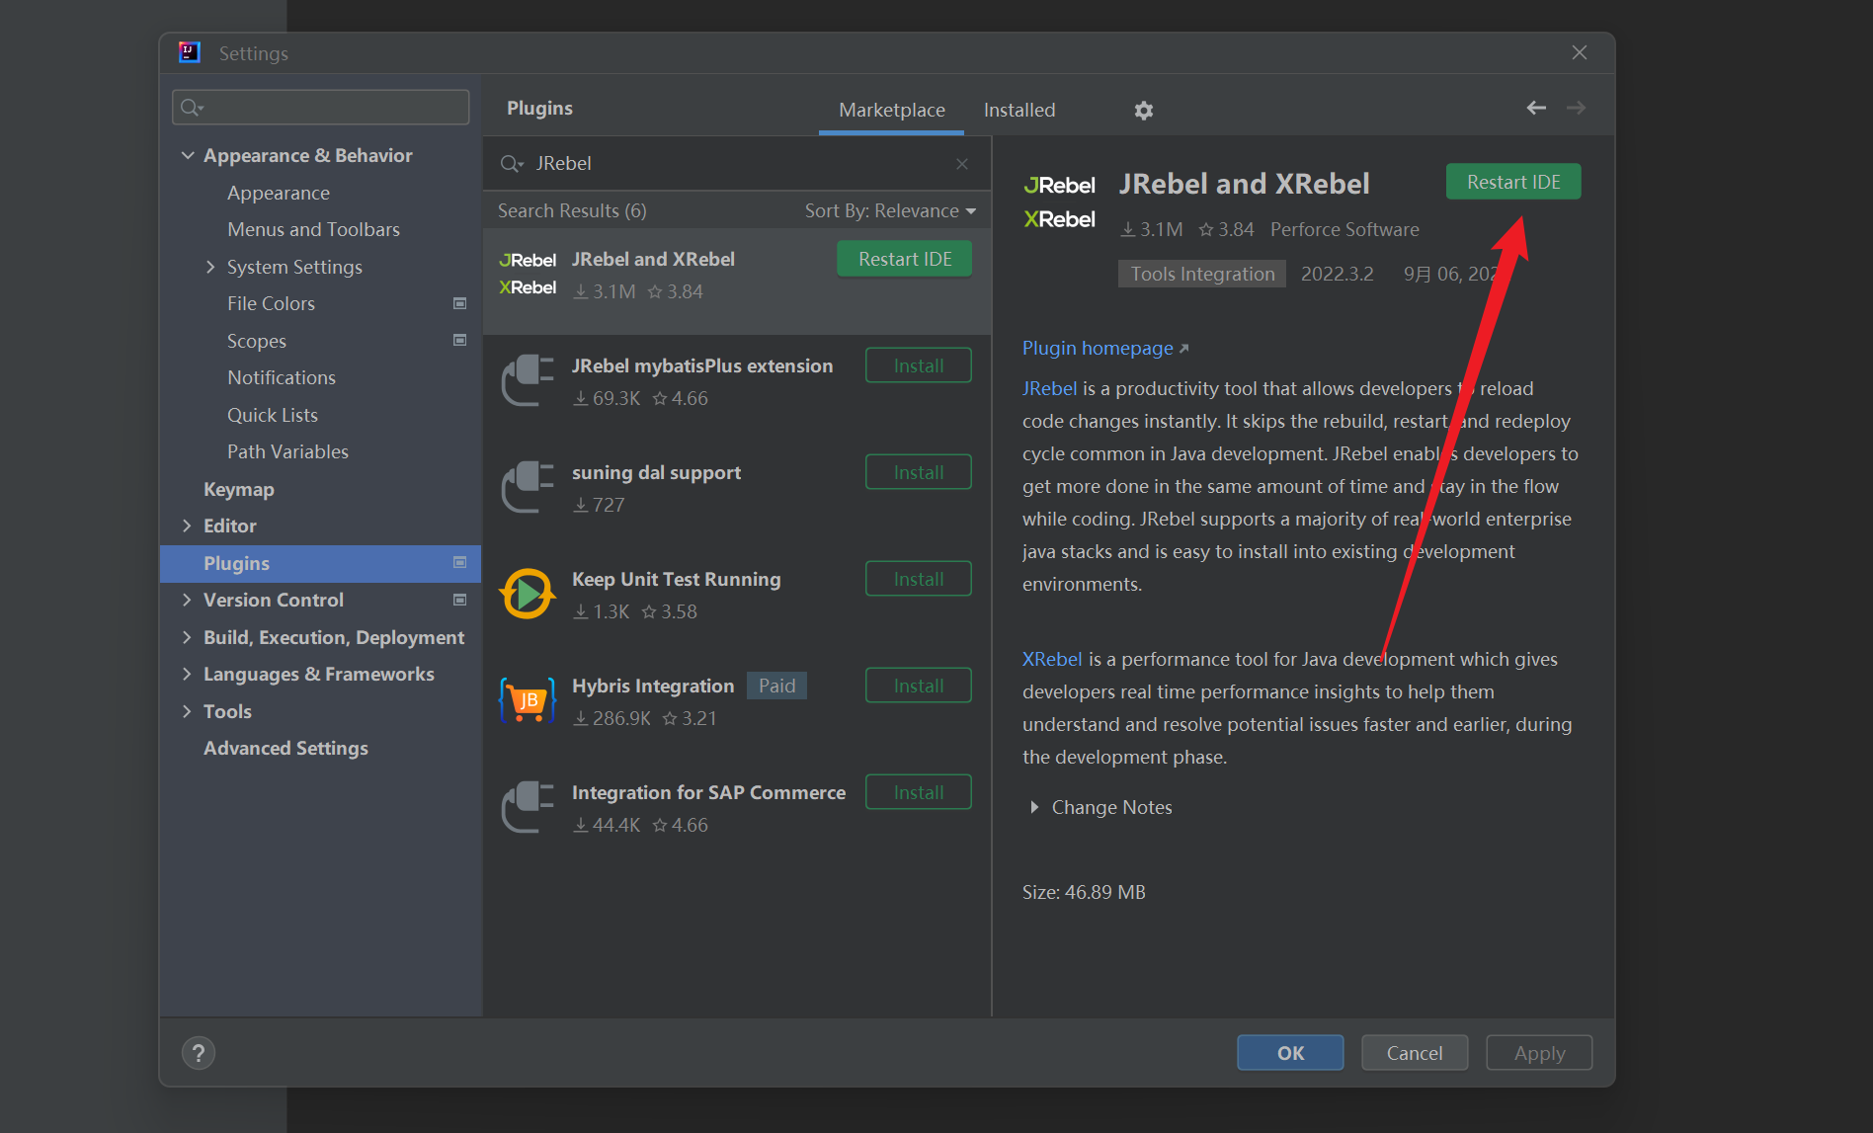
Task: Click the Paid tag on Hybris Integration
Action: [x=776, y=686]
